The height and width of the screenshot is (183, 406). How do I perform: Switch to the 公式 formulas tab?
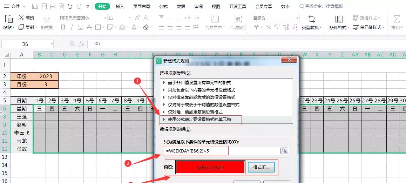(x=163, y=6)
